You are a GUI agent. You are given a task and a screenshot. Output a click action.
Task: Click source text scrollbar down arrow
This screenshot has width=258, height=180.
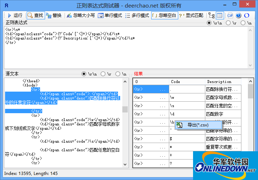(125, 164)
